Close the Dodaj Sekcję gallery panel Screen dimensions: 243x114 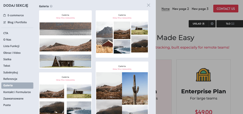(148, 5)
